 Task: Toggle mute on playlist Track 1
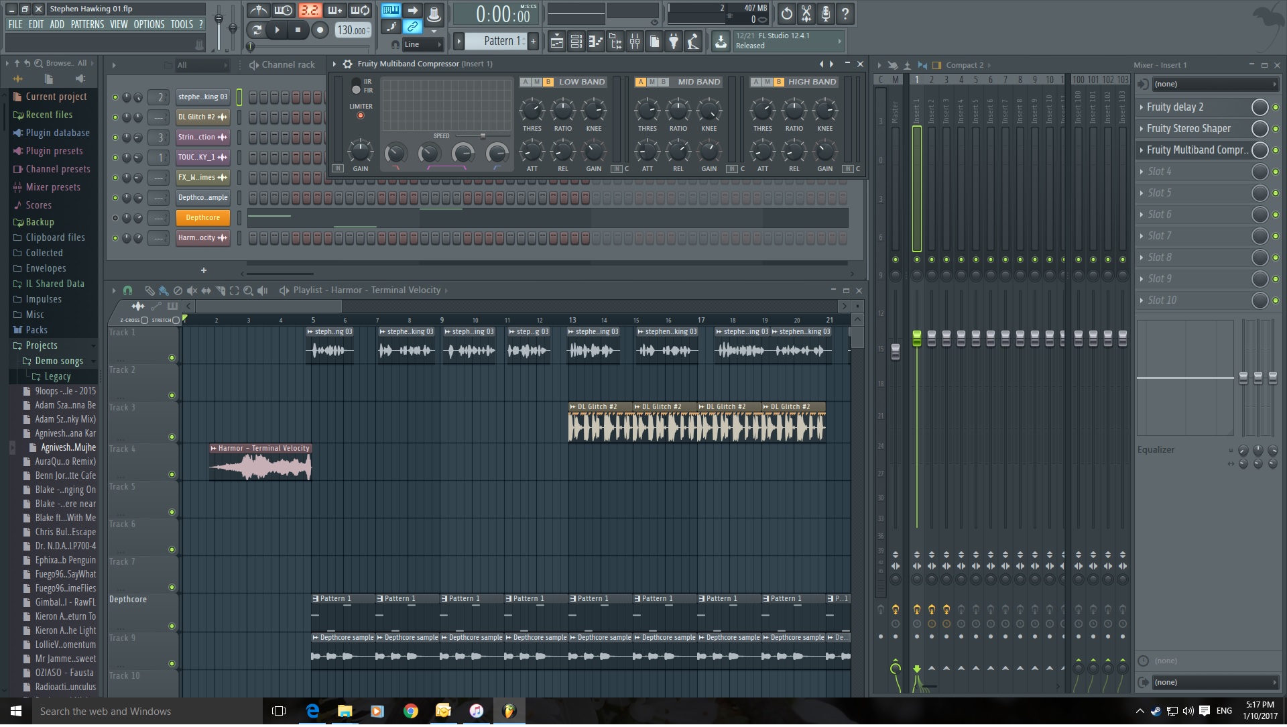(172, 358)
